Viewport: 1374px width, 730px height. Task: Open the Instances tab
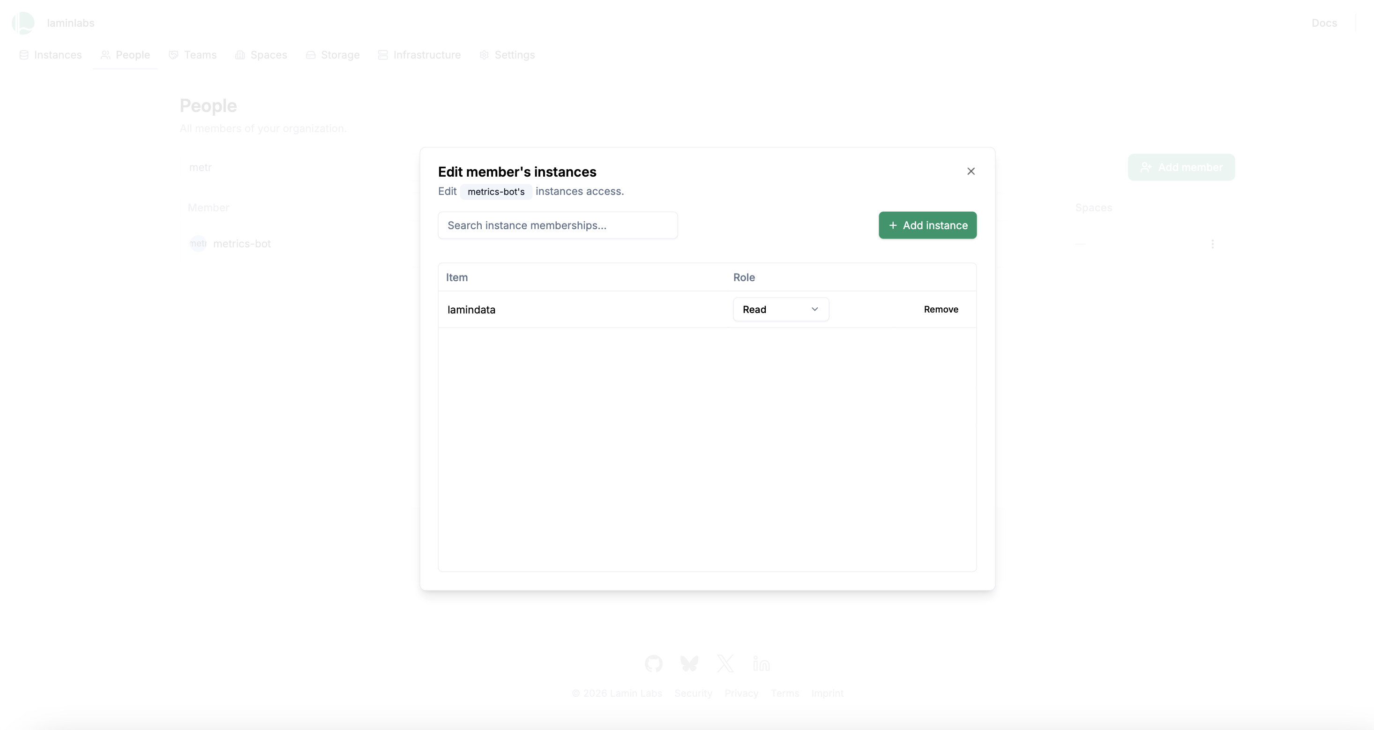(x=51, y=55)
